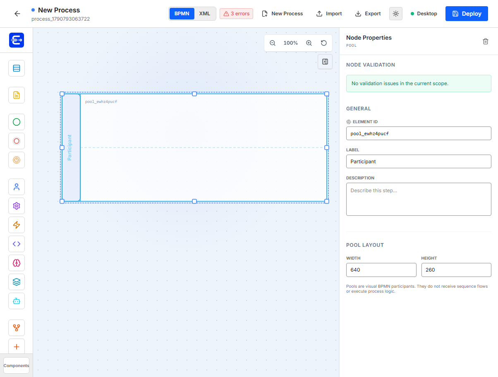Image resolution: width=498 pixels, height=377 pixels.
Task: Select the blue pool/lane palette icon
Action: click(17, 68)
